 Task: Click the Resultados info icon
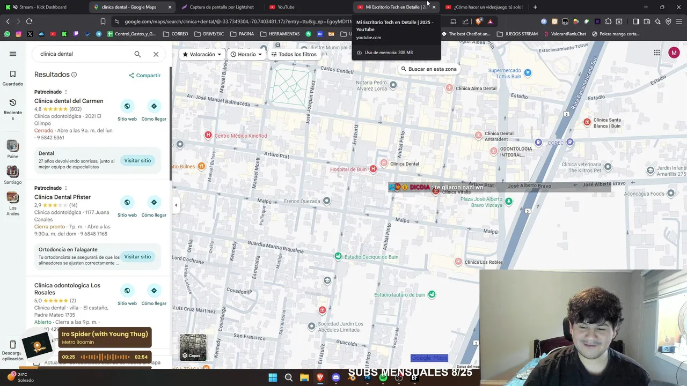click(74, 75)
